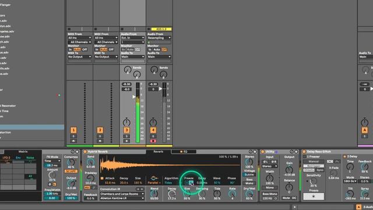Open the Stereo channel mode dropdown in Utility
This screenshot has width=373, height=210.
[x=269, y=166]
